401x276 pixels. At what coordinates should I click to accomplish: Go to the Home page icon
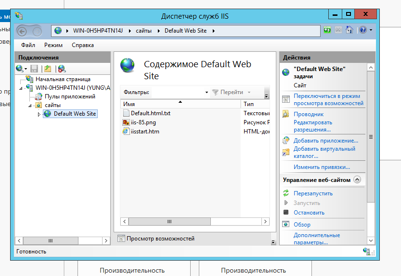click(349, 30)
